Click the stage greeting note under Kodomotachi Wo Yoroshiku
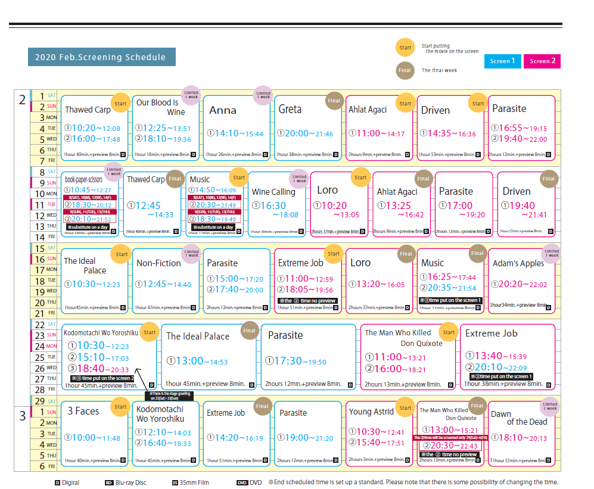Viewport: 594px width, 489px height. point(169,396)
